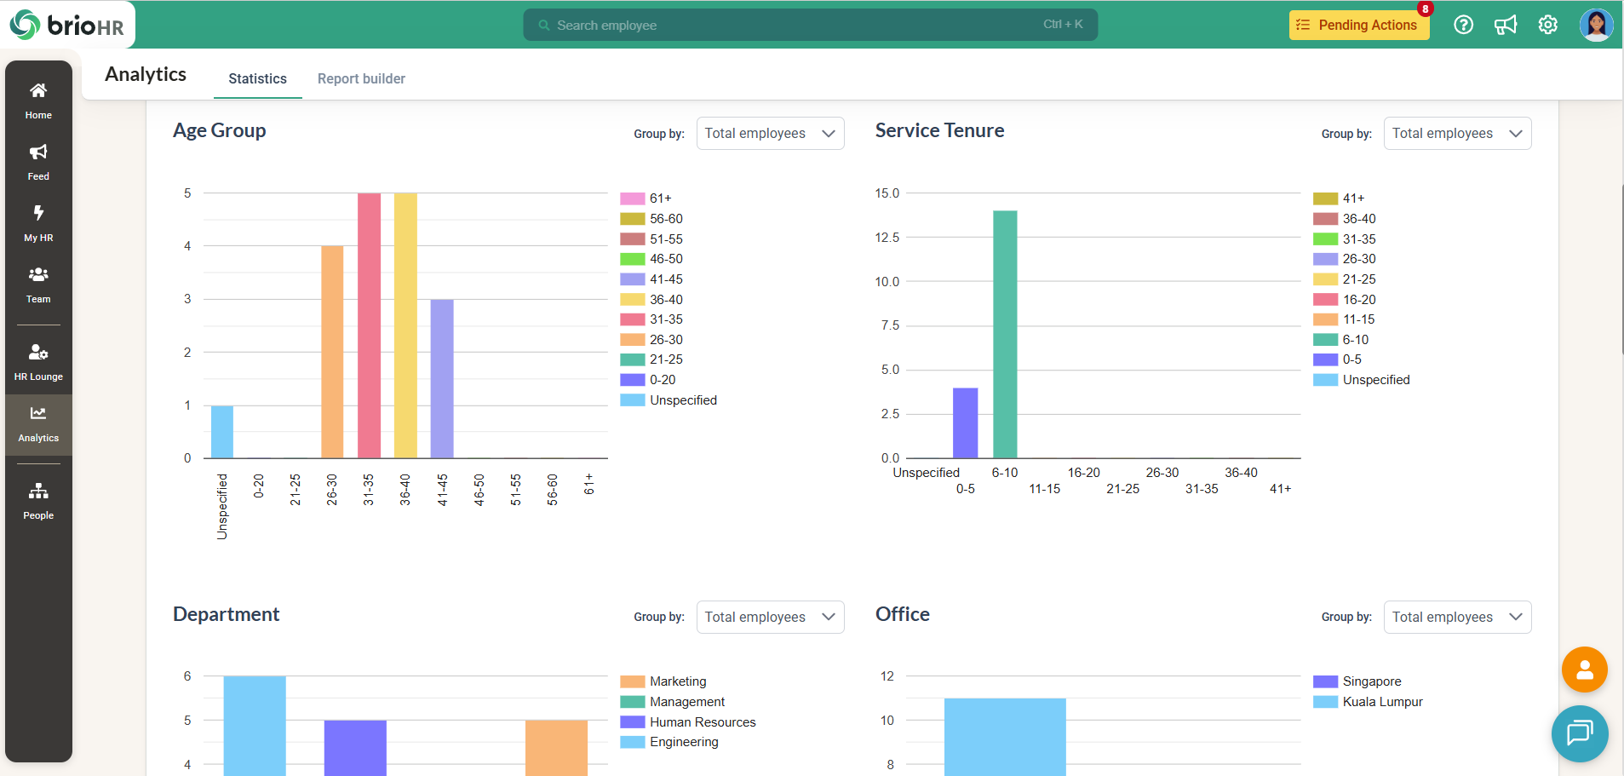Switch to the Statistics tab

[257, 78]
